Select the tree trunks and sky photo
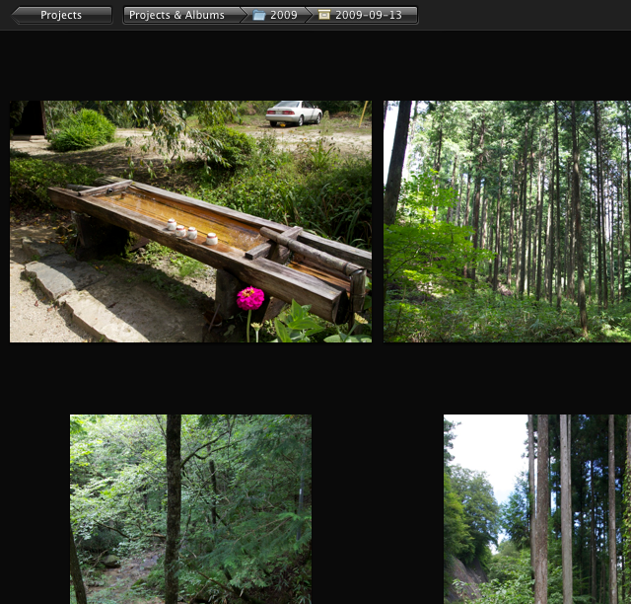 pyautogui.click(x=537, y=509)
